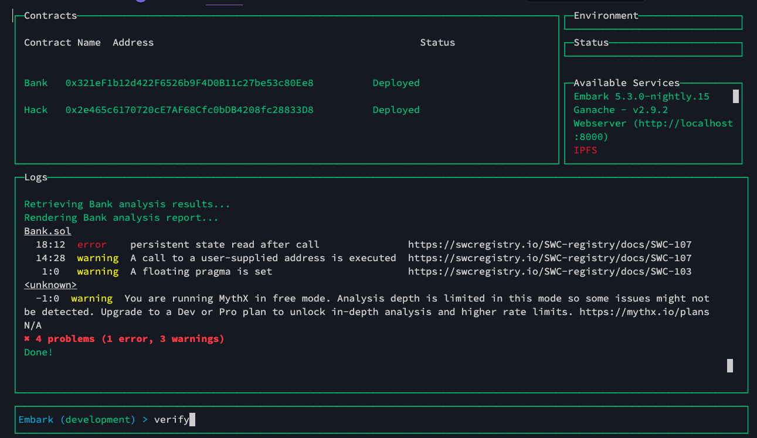Click 'A floating pragma is set' message

pyautogui.click(x=201, y=271)
